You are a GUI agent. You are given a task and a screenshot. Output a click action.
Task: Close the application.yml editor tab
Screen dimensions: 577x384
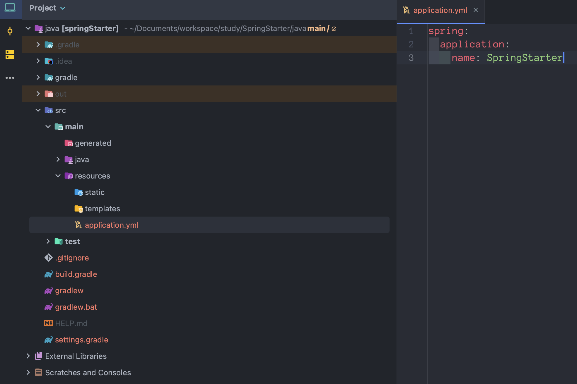coord(476,10)
